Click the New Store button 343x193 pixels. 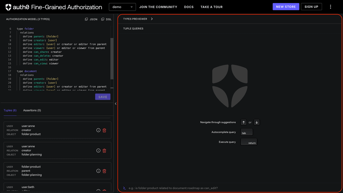tap(286, 7)
